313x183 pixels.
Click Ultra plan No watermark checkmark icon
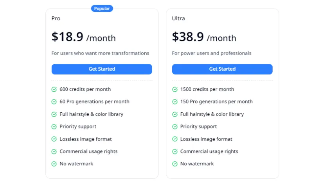[x=175, y=164]
